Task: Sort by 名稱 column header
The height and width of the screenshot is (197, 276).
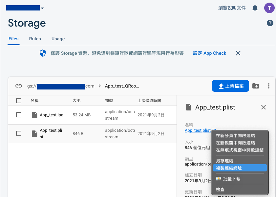Action: tap(34, 101)
